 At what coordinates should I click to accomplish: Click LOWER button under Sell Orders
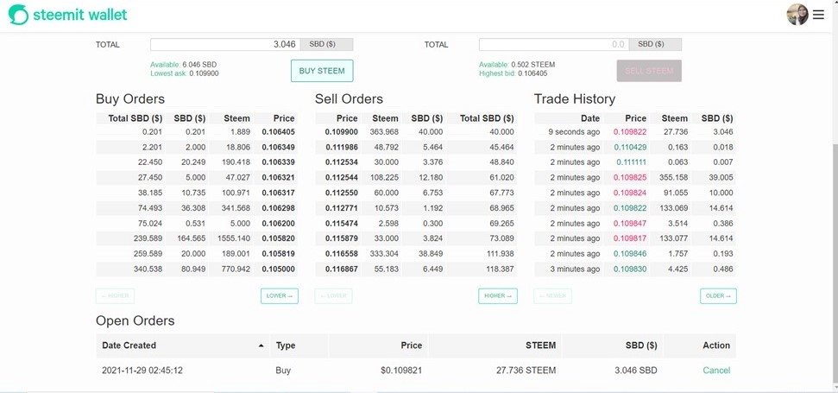[333, 295]
